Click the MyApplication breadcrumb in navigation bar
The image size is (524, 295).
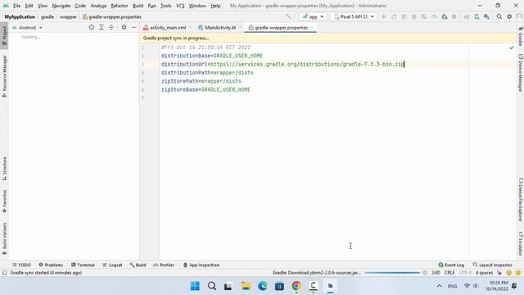coord(20,16)
